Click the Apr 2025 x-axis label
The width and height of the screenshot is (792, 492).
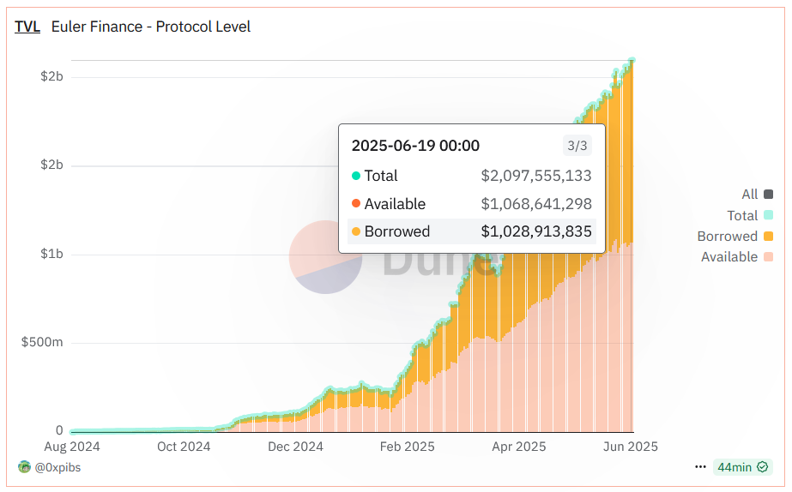coord(519,447)
